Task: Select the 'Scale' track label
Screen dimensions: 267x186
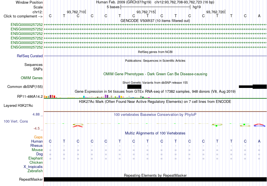Action: pyautogui.click(x=38, y=7)
